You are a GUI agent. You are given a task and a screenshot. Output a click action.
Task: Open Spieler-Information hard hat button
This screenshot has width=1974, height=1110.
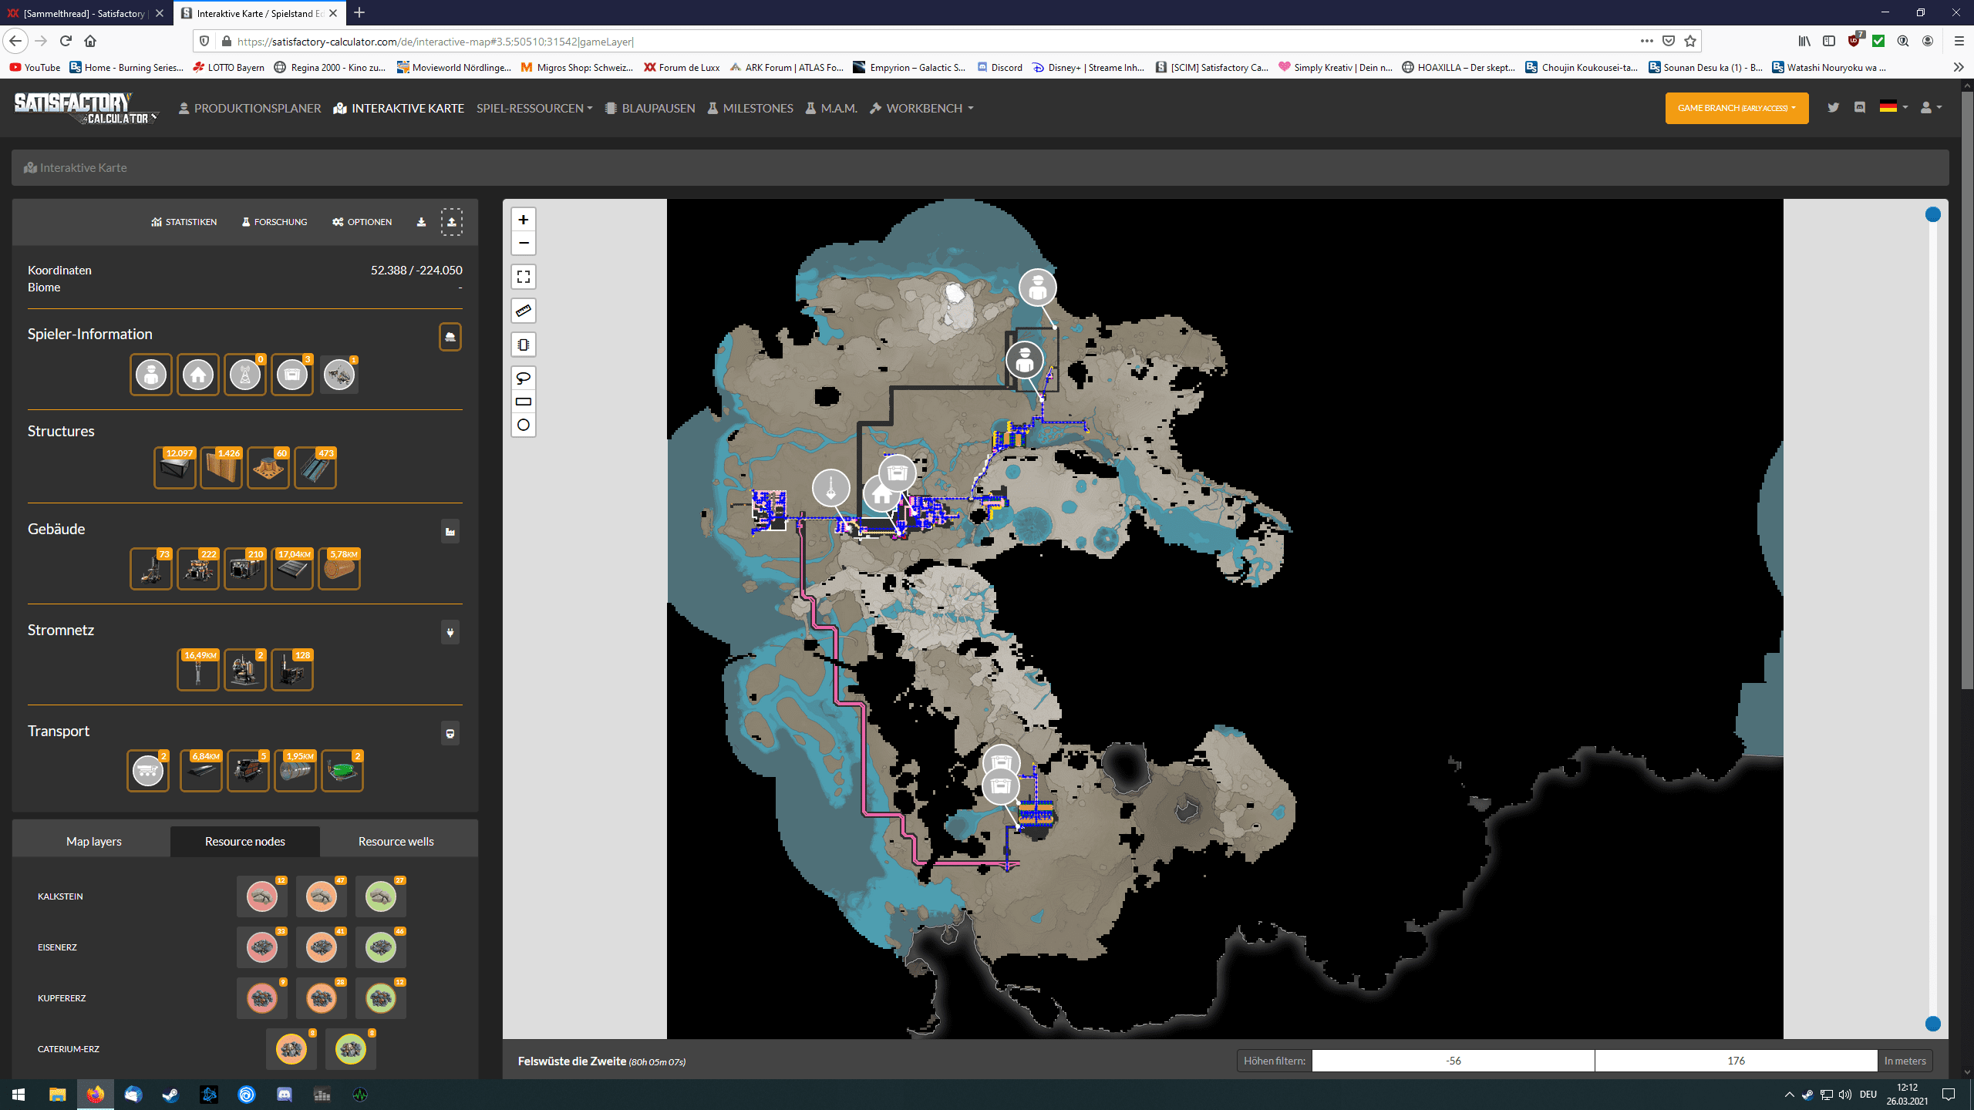pyautogui.click(x=450, y=337)
